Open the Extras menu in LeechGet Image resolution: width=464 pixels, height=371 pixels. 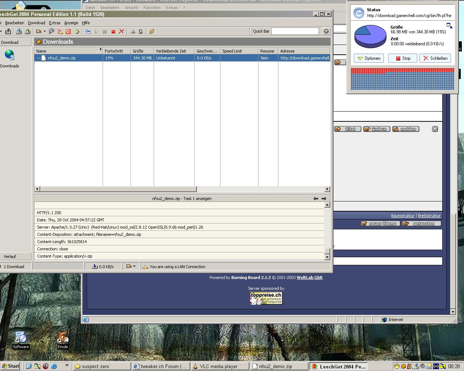[54, 23]
